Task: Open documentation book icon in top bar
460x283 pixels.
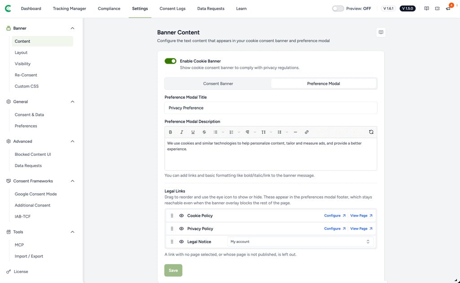Action: (427, 9)
